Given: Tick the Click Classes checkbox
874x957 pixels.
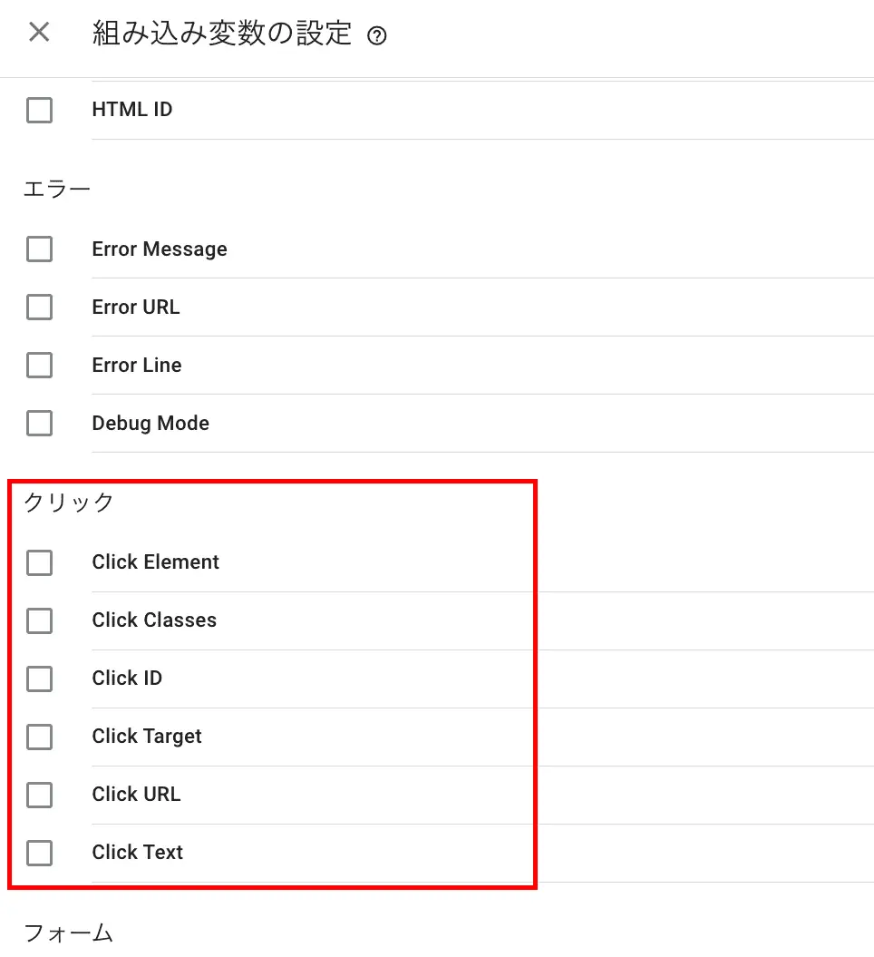Looking at the screenshot, I should [39, 620].
